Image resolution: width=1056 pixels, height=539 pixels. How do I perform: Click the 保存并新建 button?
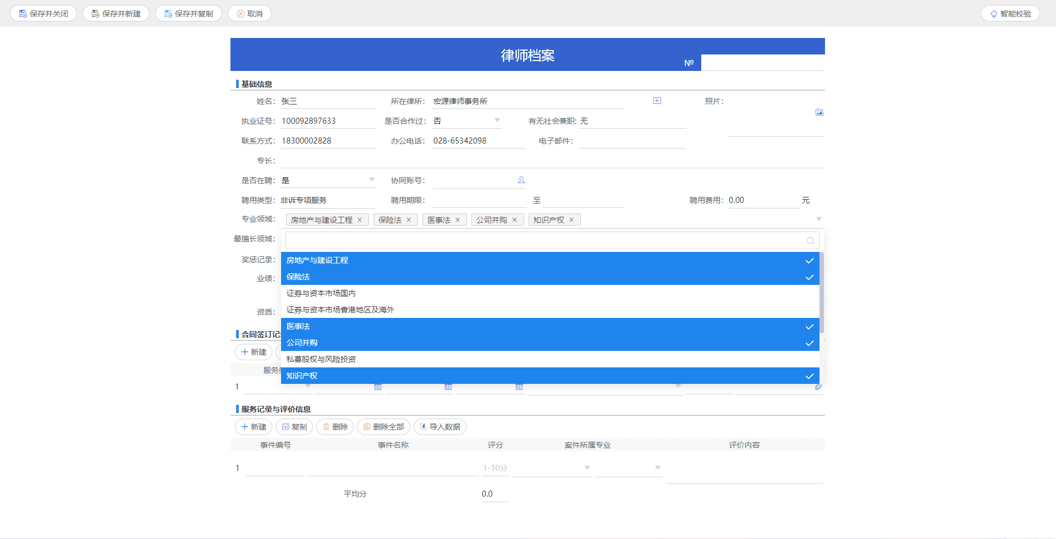click(116, 14)
